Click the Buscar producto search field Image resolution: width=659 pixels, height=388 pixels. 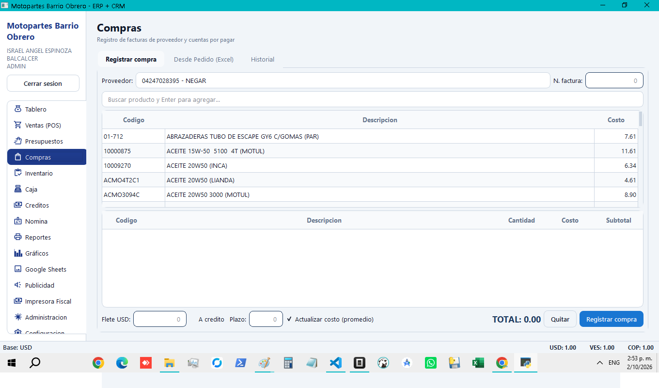373,99
